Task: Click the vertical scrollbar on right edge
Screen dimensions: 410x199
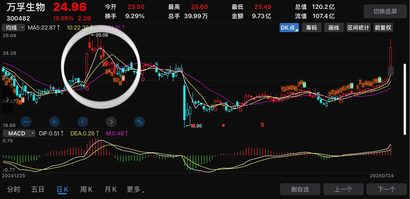Action: [405, 99]
